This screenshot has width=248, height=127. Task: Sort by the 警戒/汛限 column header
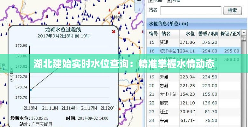(207, 33)
